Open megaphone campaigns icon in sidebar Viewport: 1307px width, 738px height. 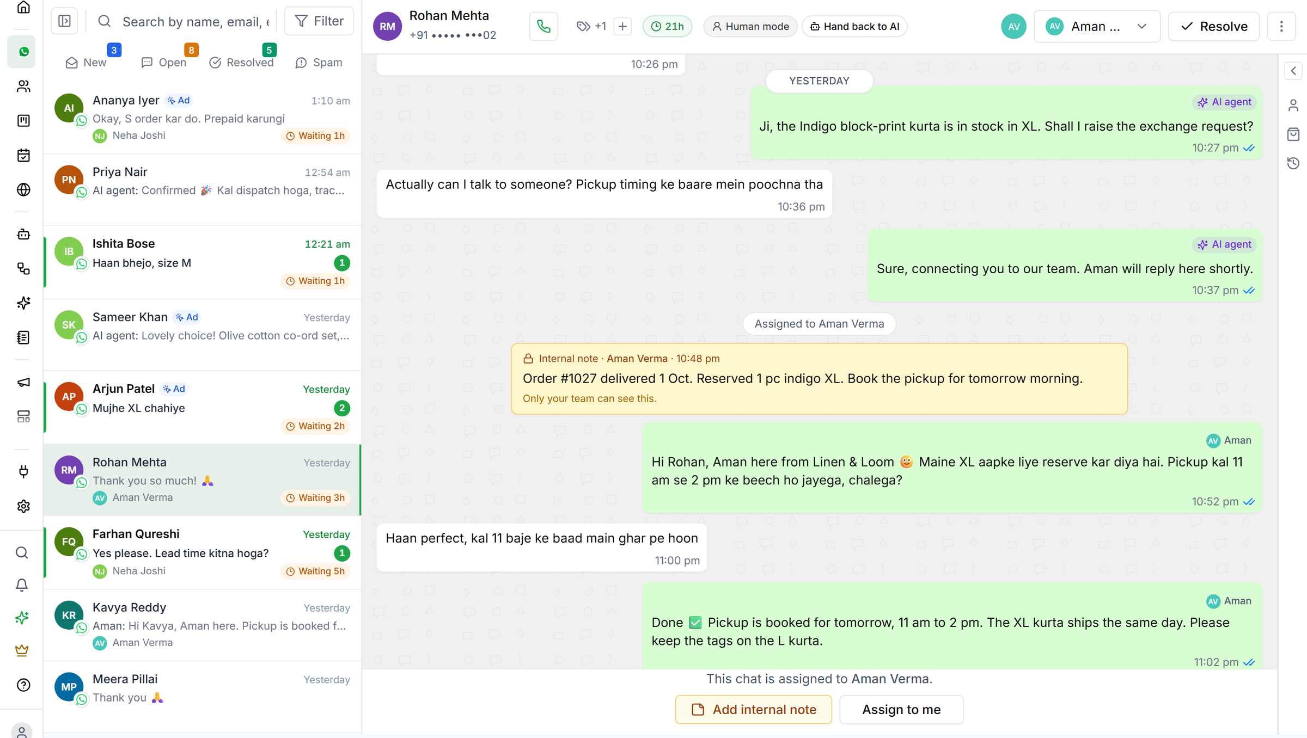pyautogui.click(x=23, y=383)
